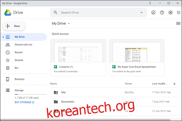Click 'You edited in the past week' caption
182x121 pixels.
coord(127,72)
